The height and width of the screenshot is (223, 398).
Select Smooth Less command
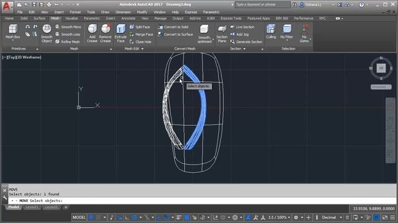(68, 34)
